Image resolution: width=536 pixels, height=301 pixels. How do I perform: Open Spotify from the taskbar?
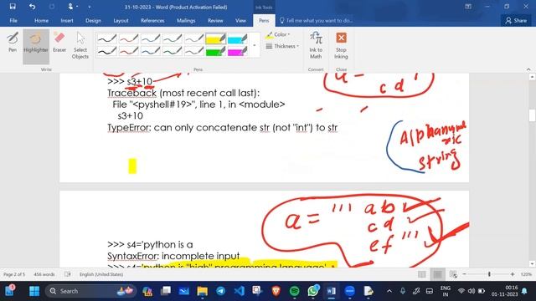[294, 291]
